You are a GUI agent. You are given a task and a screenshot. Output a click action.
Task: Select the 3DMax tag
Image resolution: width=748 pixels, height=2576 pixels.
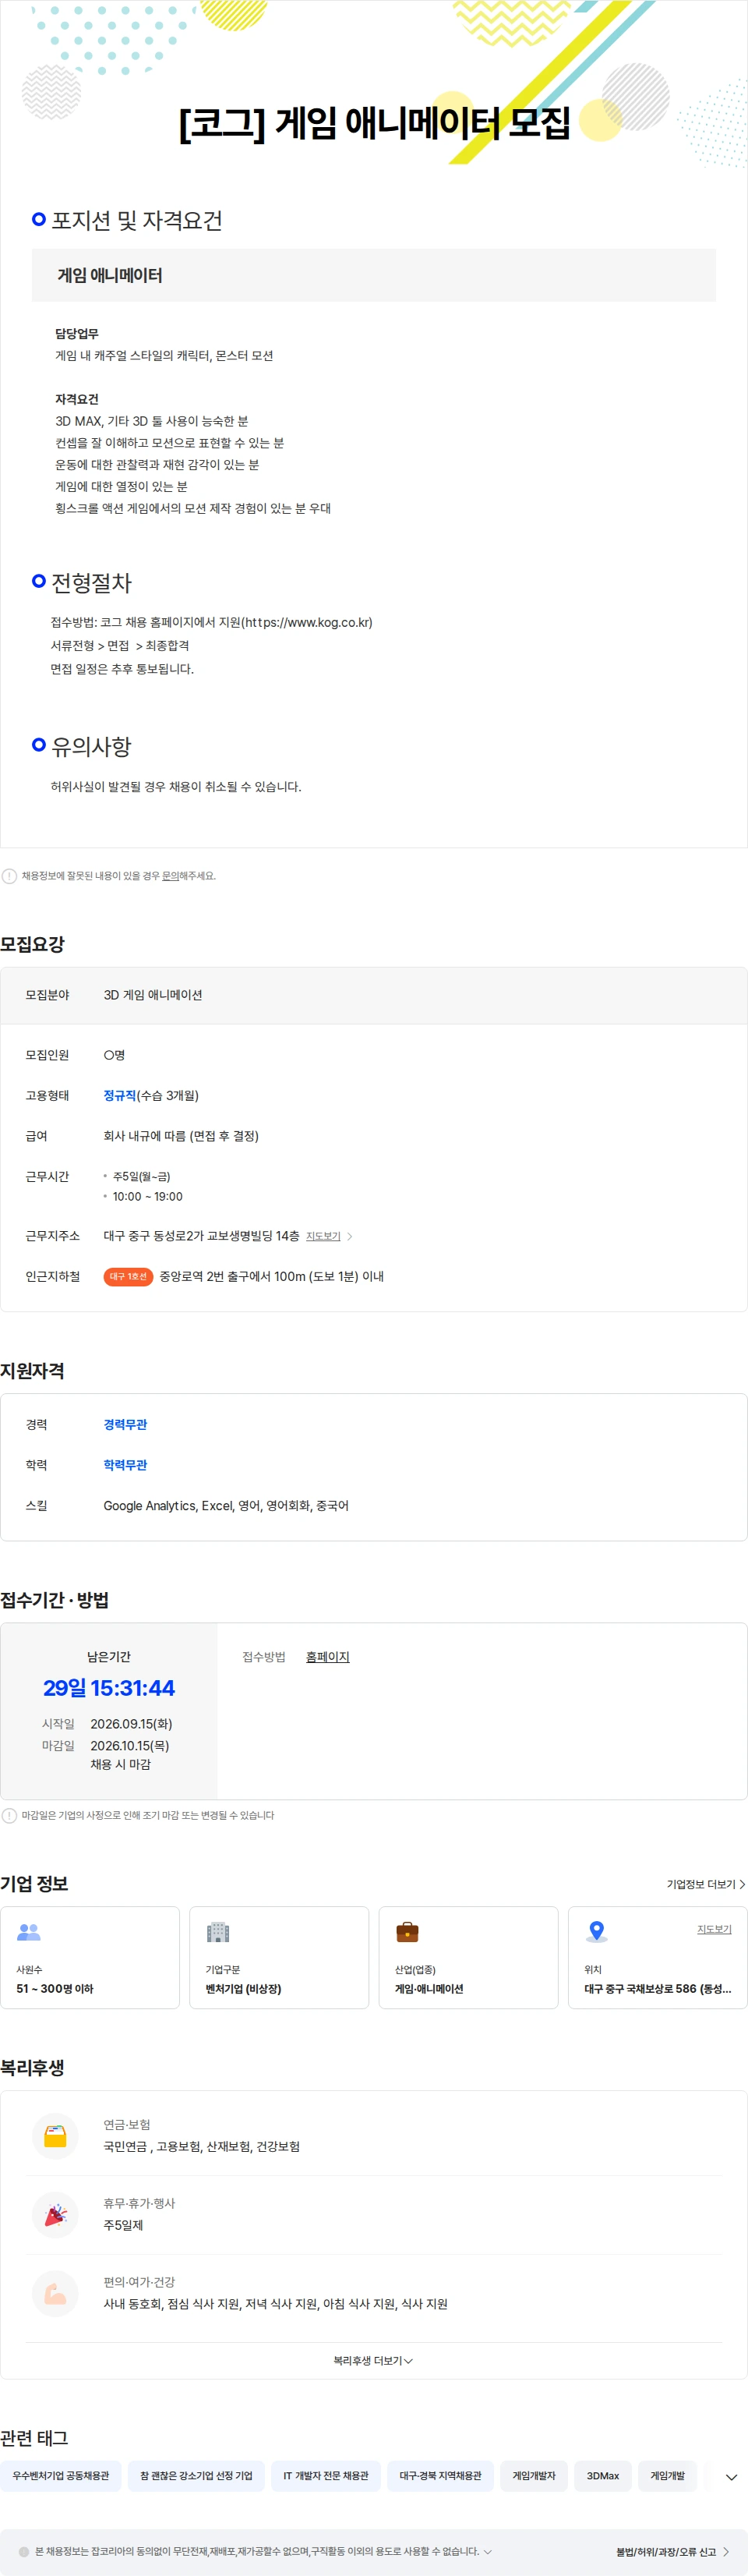coord(603,2476)
